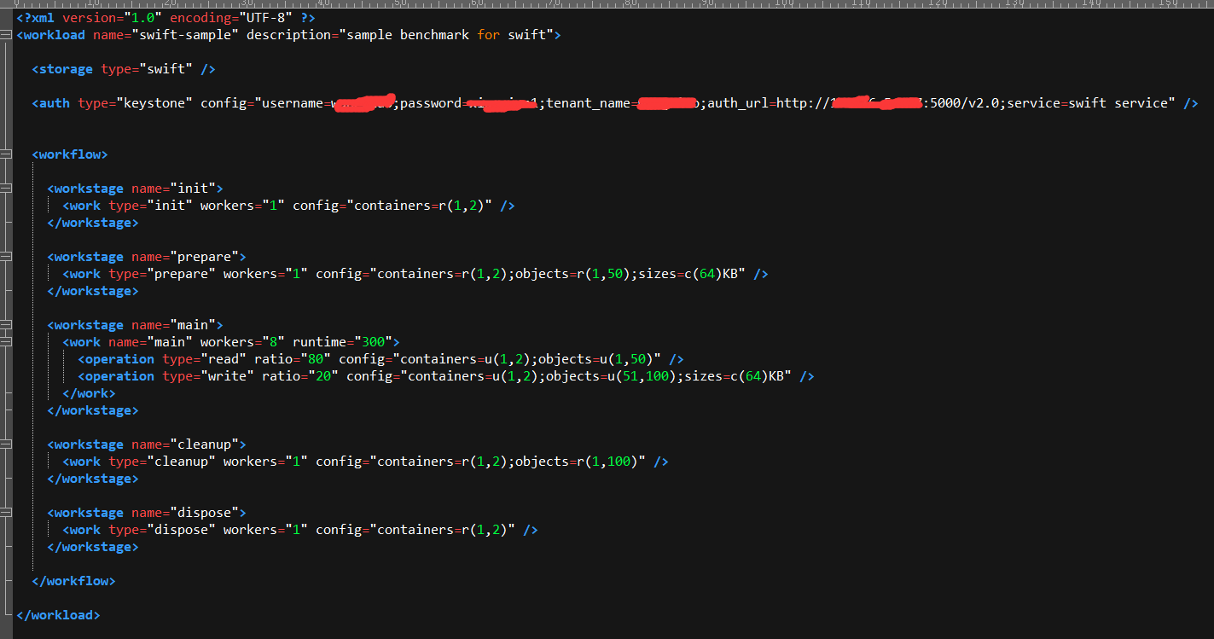Collapse the init workstage fold marker
The width and height of the screenshot is (1214, 639).
tap(7, 189)
